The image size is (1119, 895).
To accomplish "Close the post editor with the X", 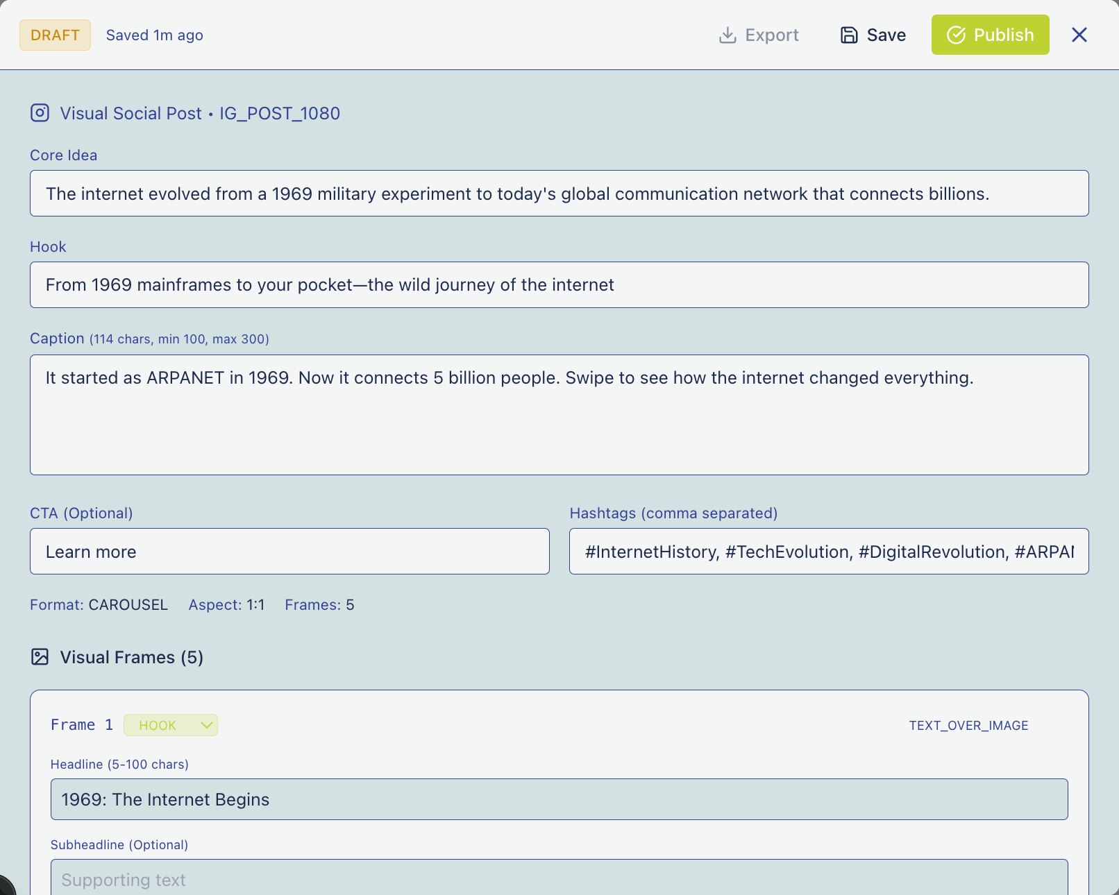I will point(1079,35).
